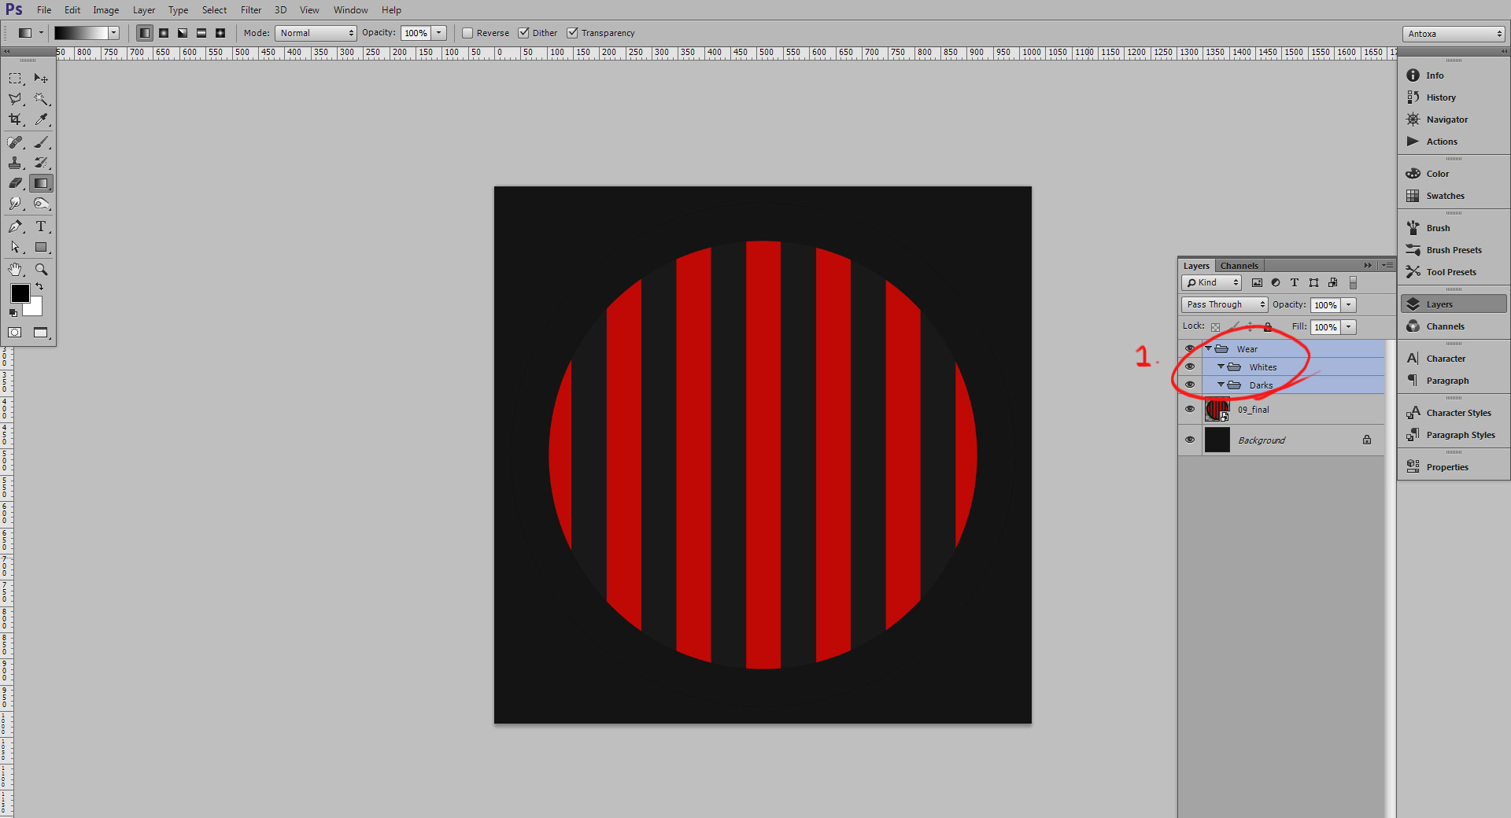1511x818 pixels.
Task: Reset to default black and white colors
Action: 13,313
